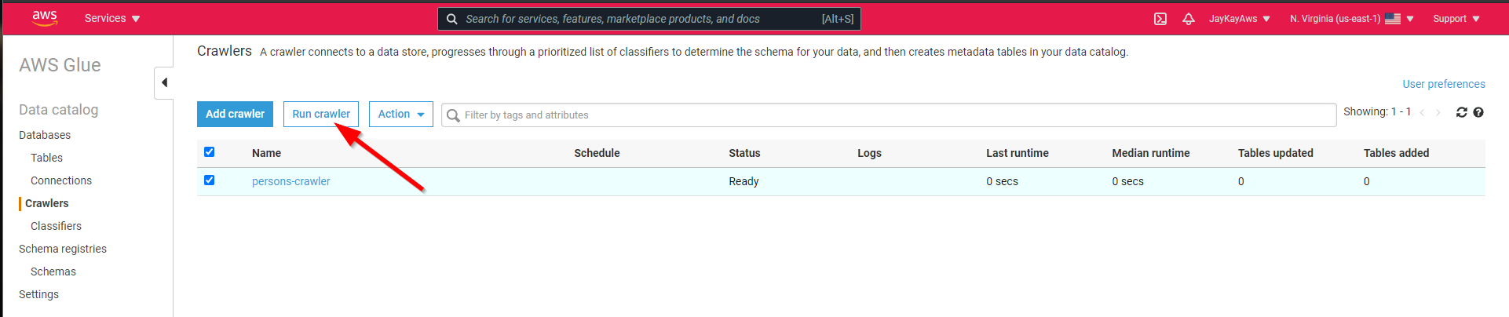Open the JayKayAws account dropdown
This screenshot has width=1509, height=317.
(x=1239, y=19)
